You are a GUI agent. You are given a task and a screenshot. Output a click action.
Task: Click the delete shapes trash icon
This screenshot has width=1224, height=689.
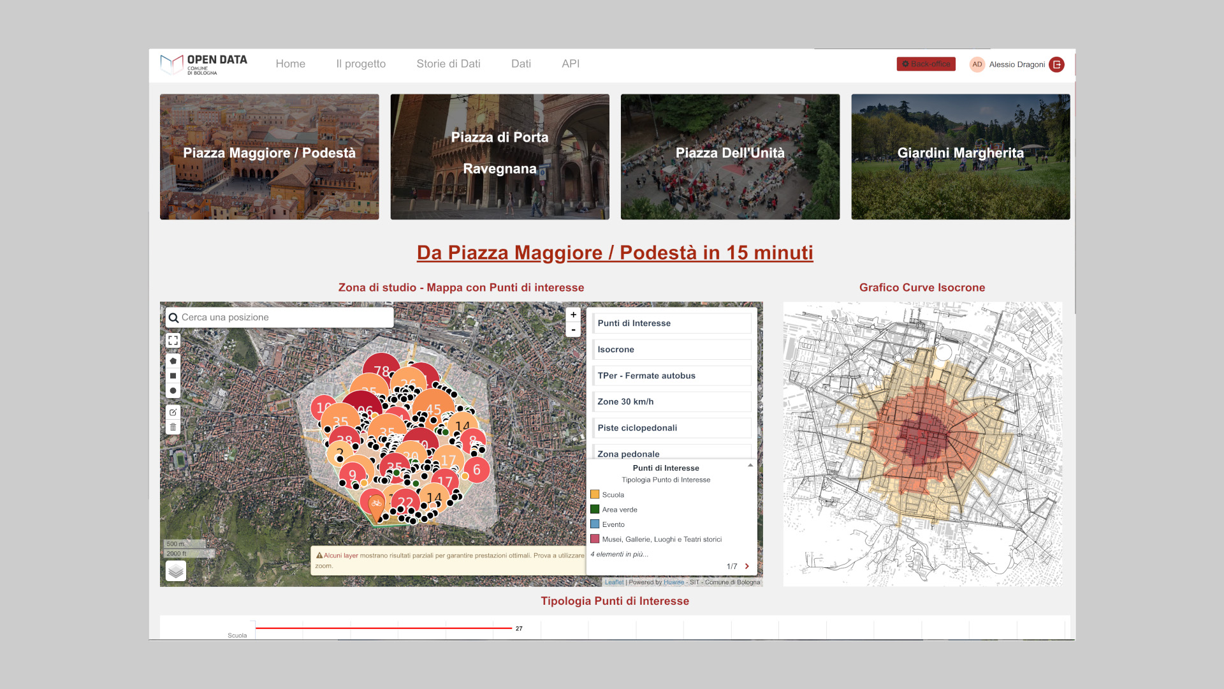click(173, 427)
